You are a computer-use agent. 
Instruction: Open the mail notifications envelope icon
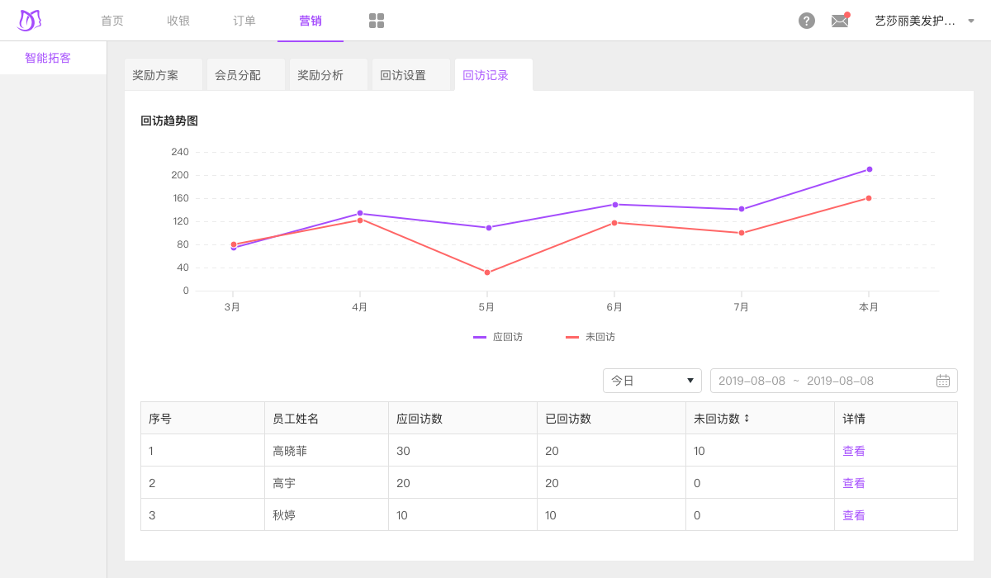[x=840, y=21]
